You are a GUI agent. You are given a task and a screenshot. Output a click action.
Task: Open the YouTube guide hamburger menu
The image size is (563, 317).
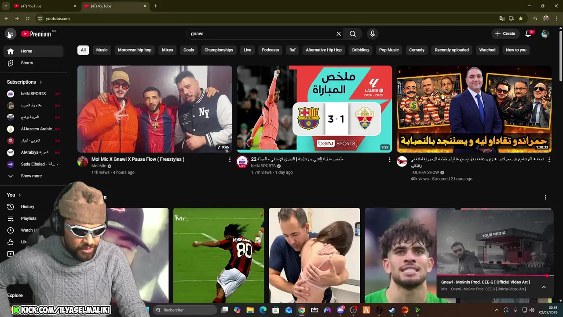pos(10,34)
